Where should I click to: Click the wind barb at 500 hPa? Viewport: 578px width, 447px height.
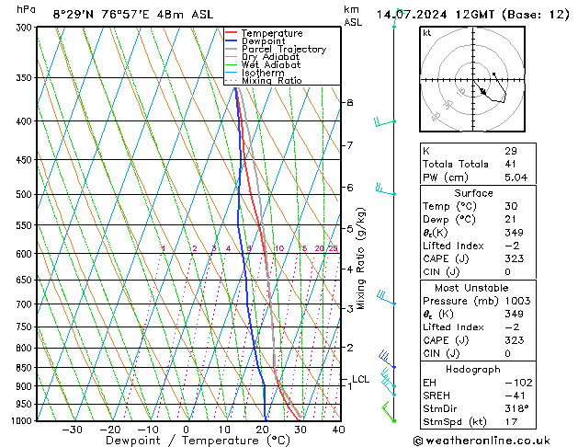385,189
